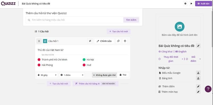Create new question from bottom button
213x105 pixels.
pyautogui.click(x=59, y=84)
